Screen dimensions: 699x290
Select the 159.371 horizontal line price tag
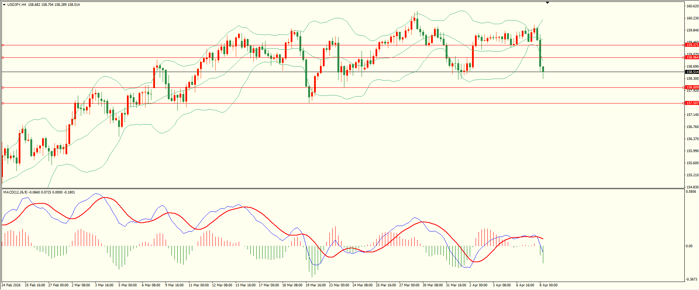tap(692, 45)
